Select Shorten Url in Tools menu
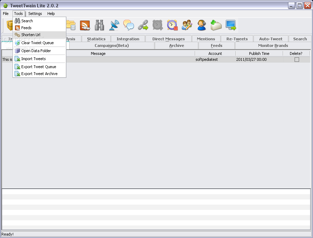The width and height of the screenshot is (313, 238). [39, 35]
